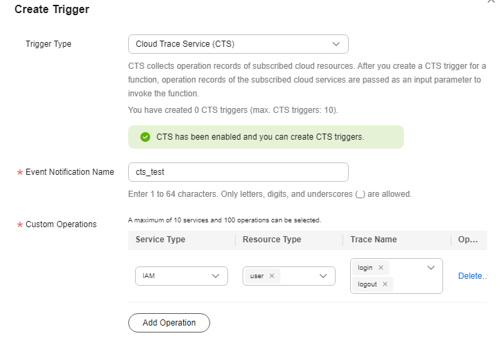Click the CTS enabled notification banner

click(x=266, y=137)
